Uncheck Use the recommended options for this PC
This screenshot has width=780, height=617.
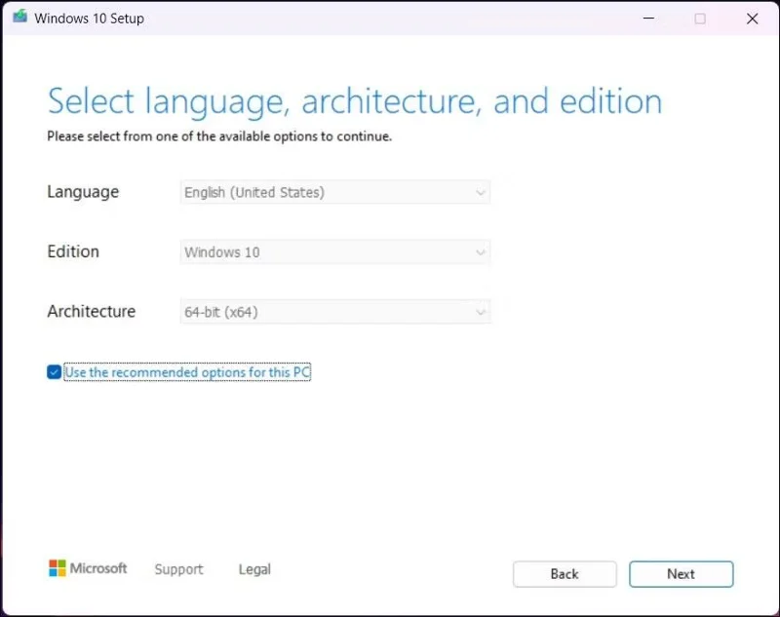55,372
